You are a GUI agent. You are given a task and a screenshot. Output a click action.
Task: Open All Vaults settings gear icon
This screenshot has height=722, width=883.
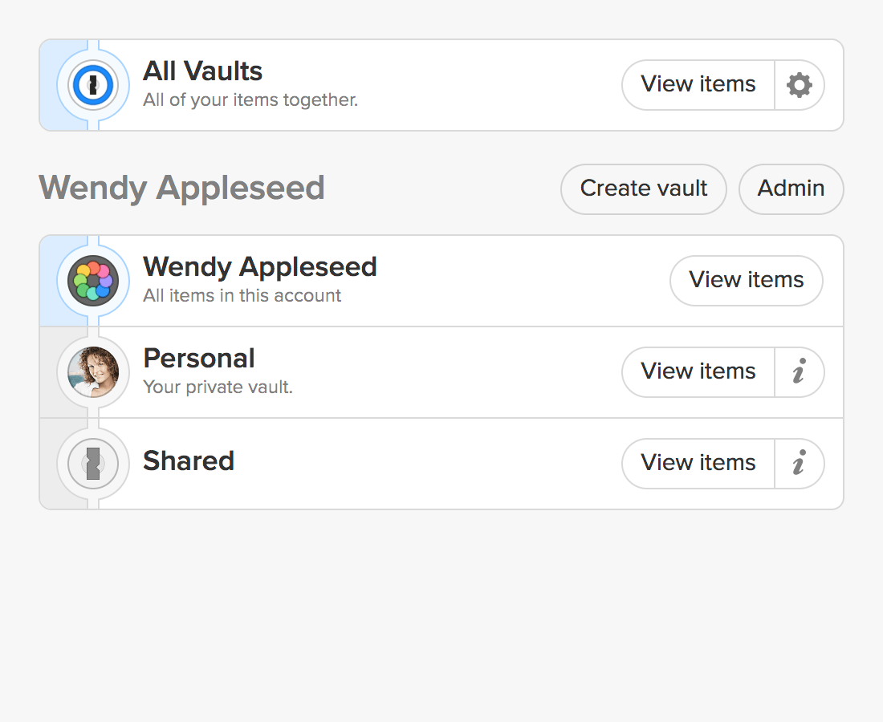[x=800, y=85]
